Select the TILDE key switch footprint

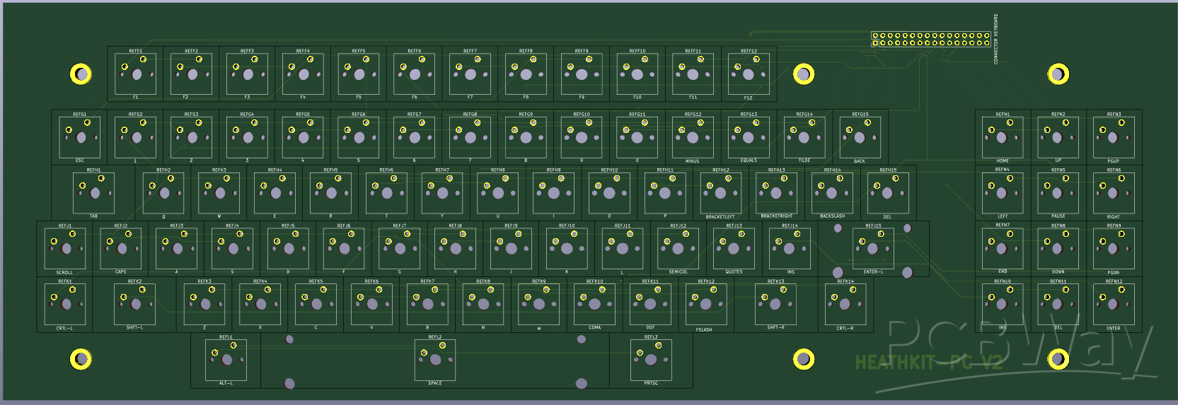pyautogui.click(x=804, y=137)
